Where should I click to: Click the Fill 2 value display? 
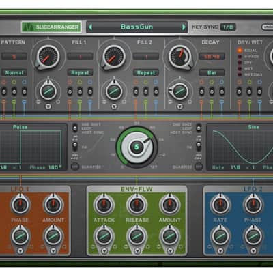146,57
